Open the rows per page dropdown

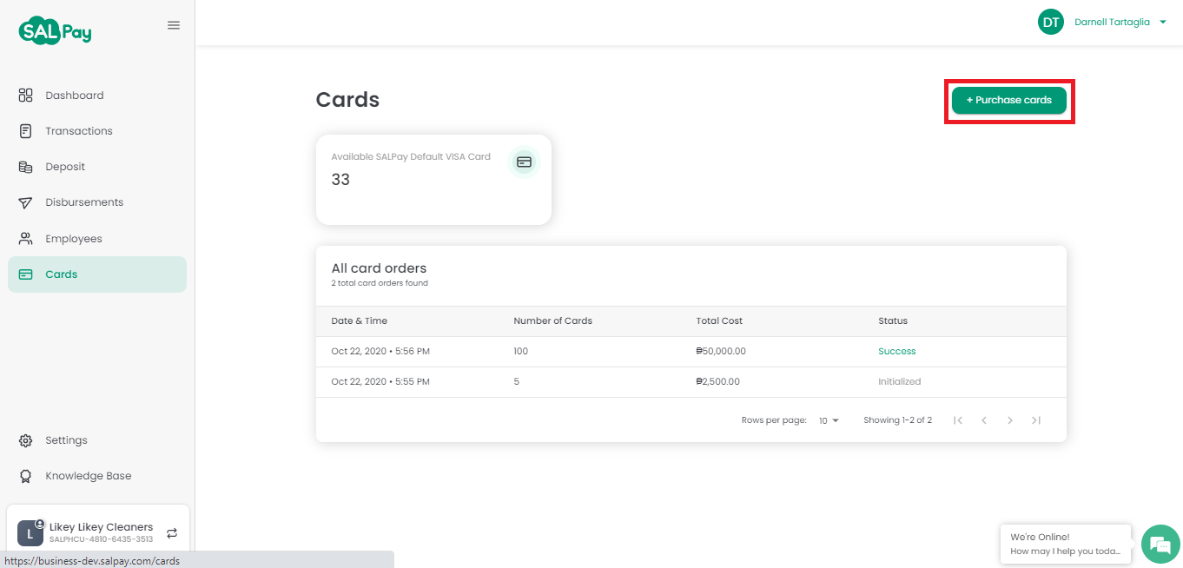[x=829, y=420]
